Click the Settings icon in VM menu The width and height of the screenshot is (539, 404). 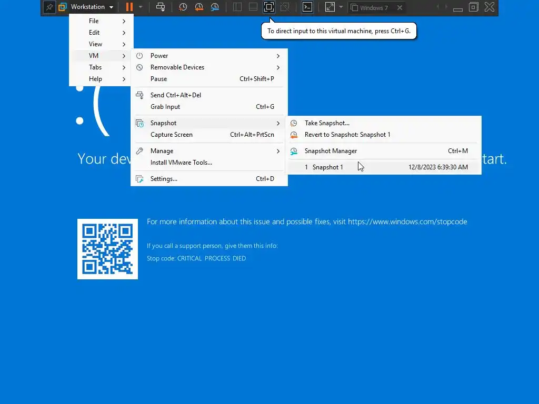tap(139, 179)
